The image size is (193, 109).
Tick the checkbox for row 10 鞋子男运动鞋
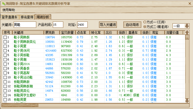5,77
